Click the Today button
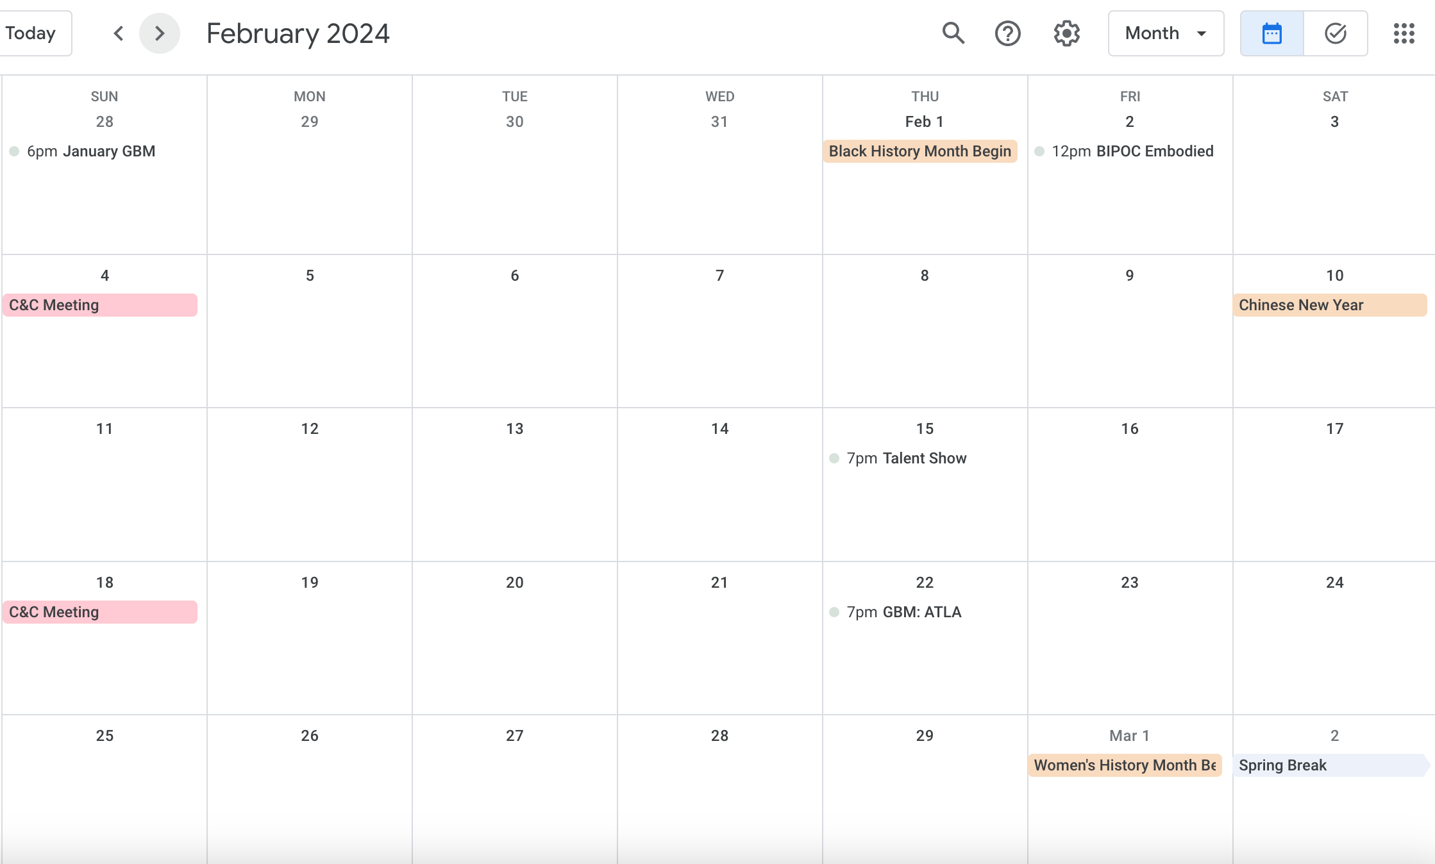Screen dimensions: 1435x864 coord(31,33)
